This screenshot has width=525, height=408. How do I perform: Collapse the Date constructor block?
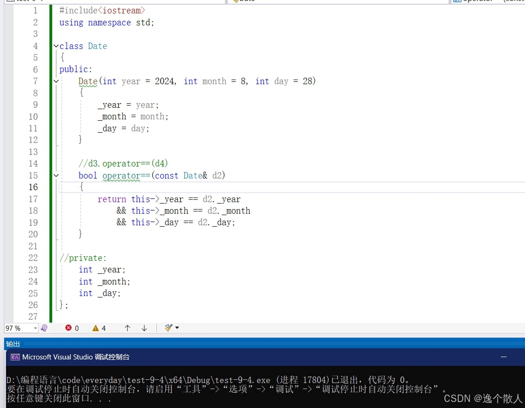56,81
